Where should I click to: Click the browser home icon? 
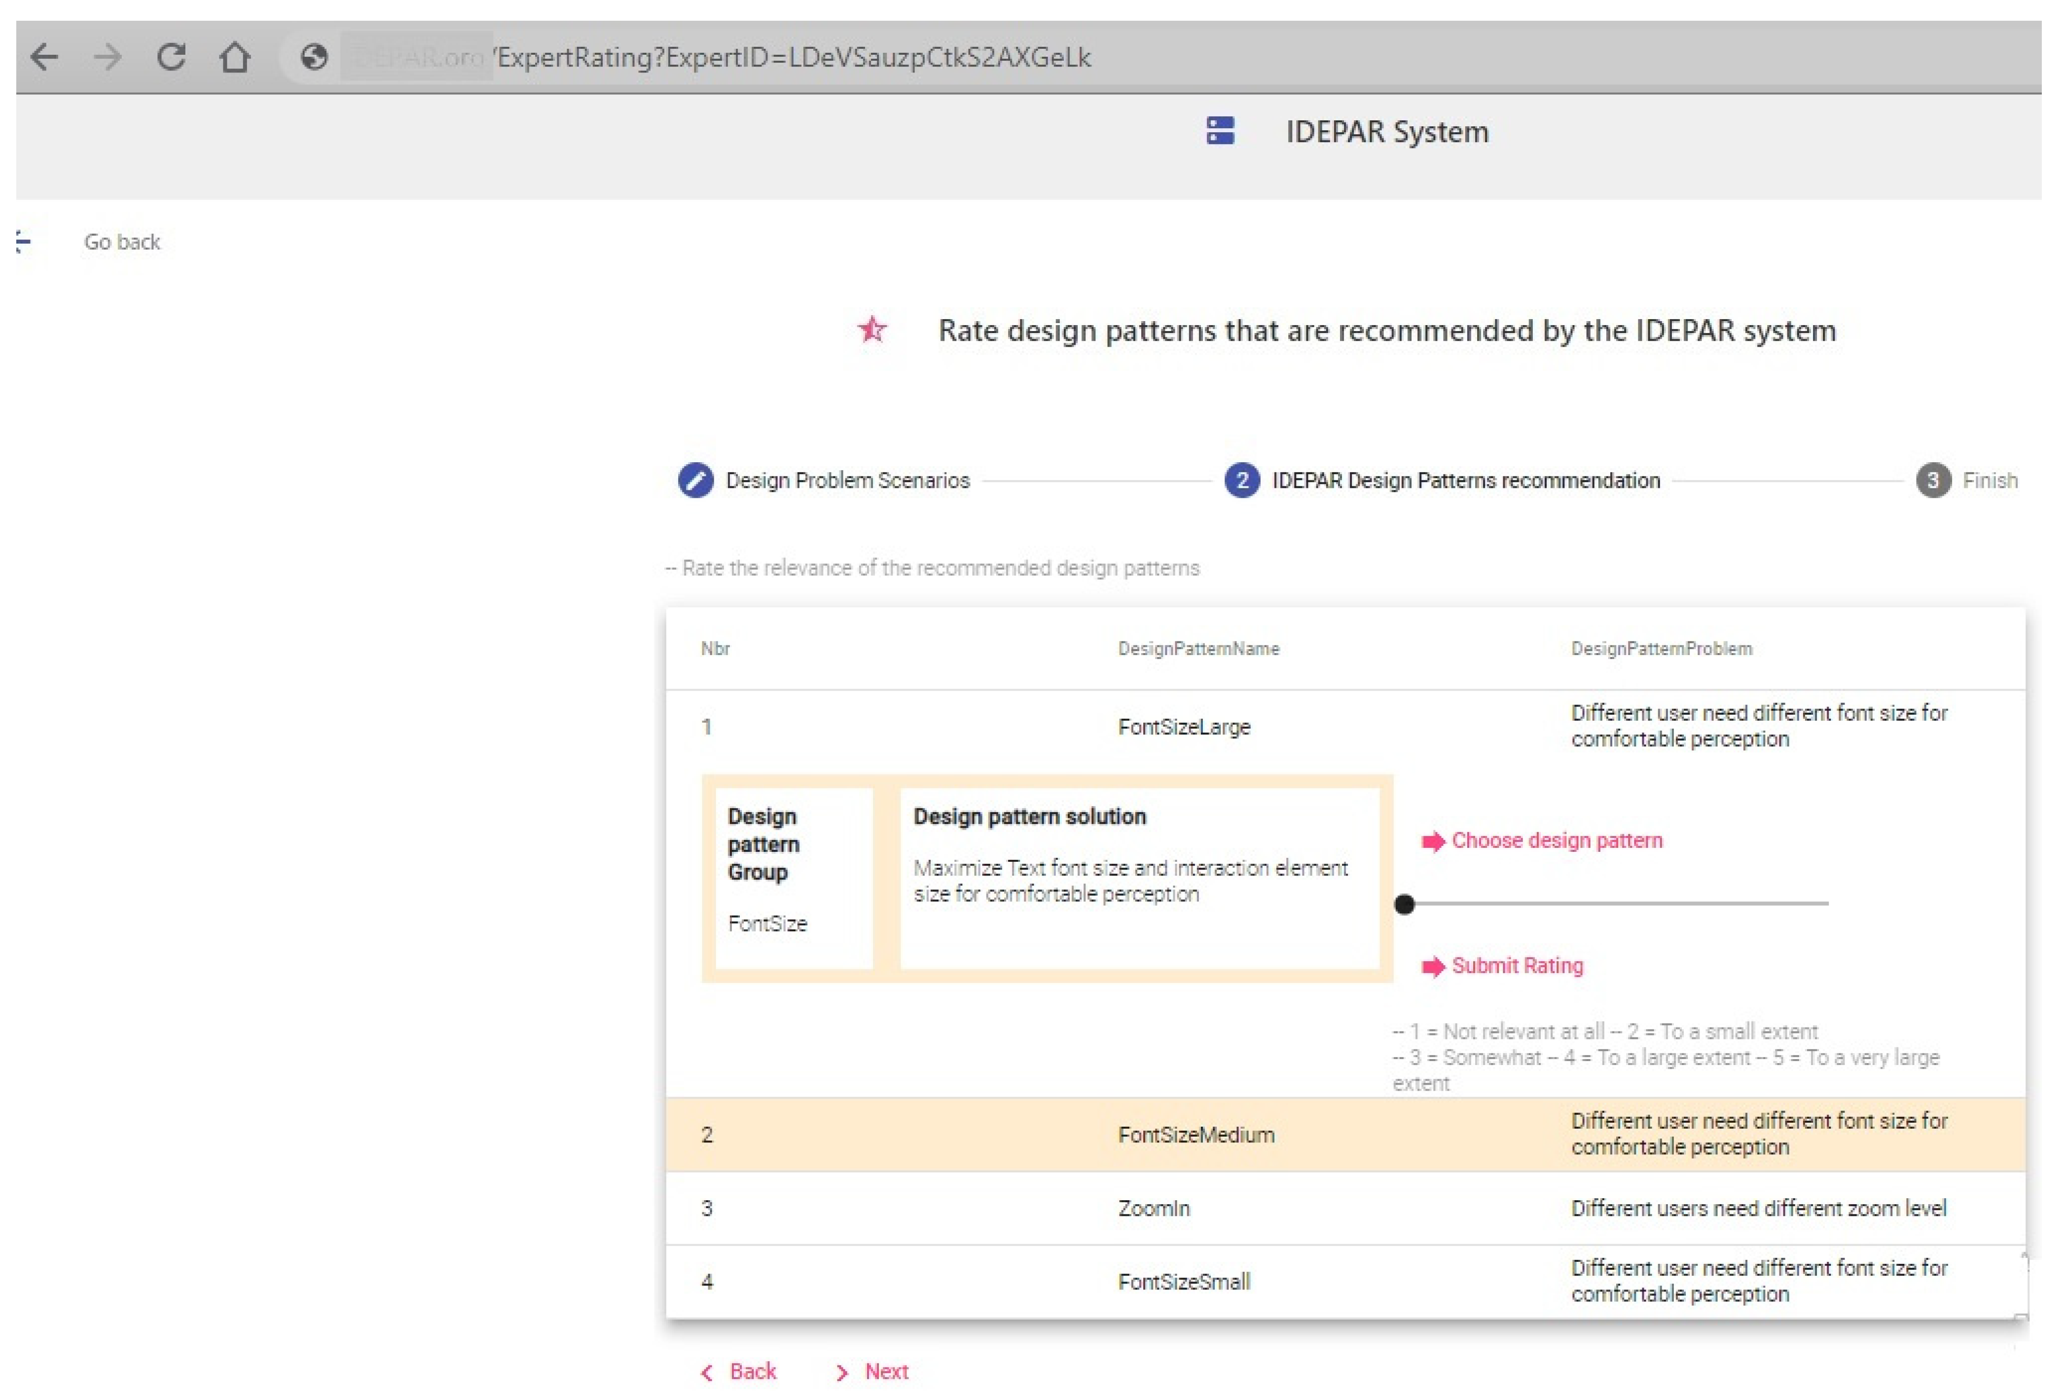[235, 57]
